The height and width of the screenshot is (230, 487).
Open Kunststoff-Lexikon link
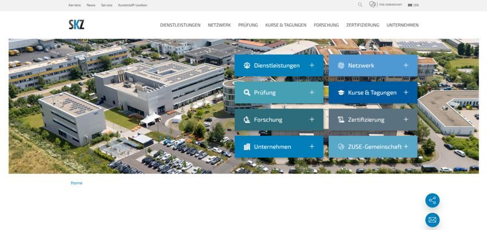(x=132, y=5)
